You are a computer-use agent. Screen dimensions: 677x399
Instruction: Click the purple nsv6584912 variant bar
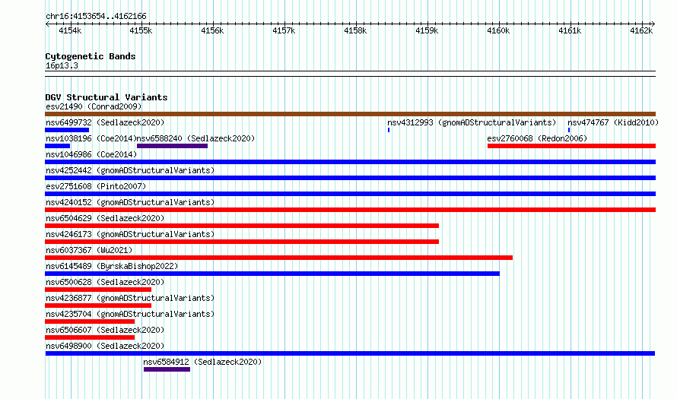(x=167, y=369)
